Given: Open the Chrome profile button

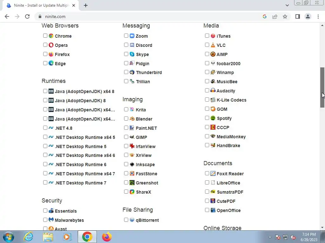Looking at the screenshot, I should [x=308, y=16].
